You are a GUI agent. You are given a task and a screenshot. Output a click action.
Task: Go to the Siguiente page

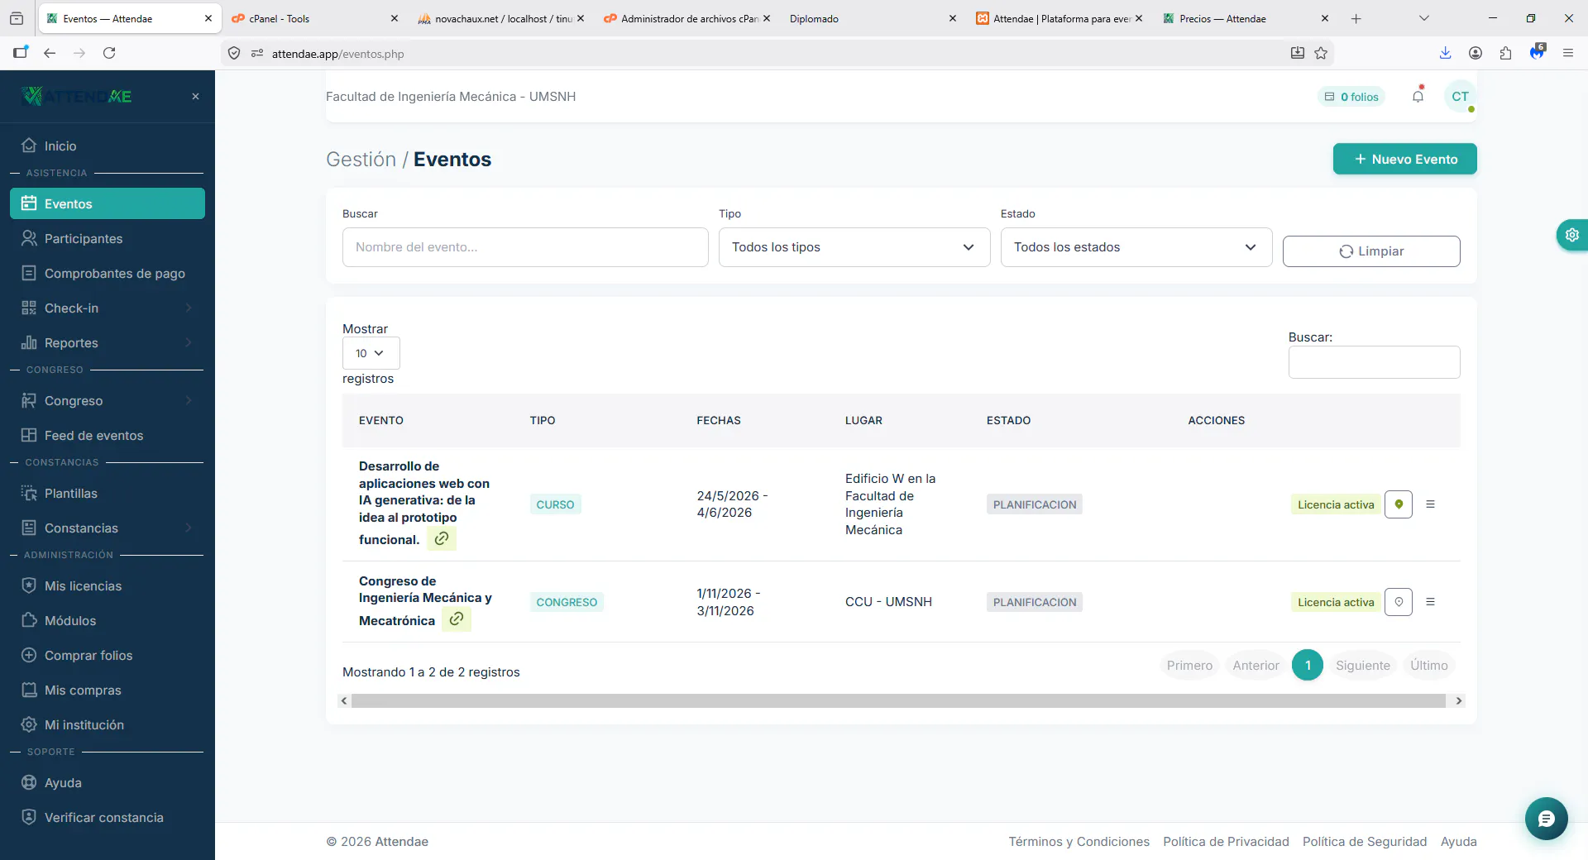pyautogui.click(x=1362, y=666)
